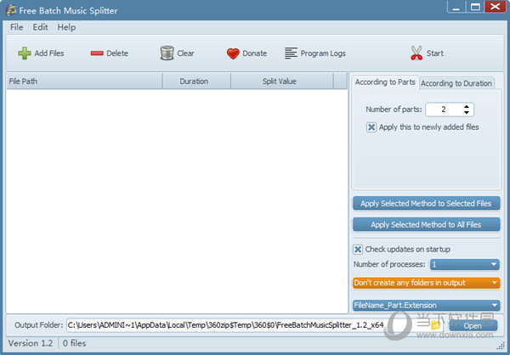Open the FileName_Part.Extension naming dropdown
This screenshot has width=510, height=355.
pyautogui.click(x=426, y=305)
